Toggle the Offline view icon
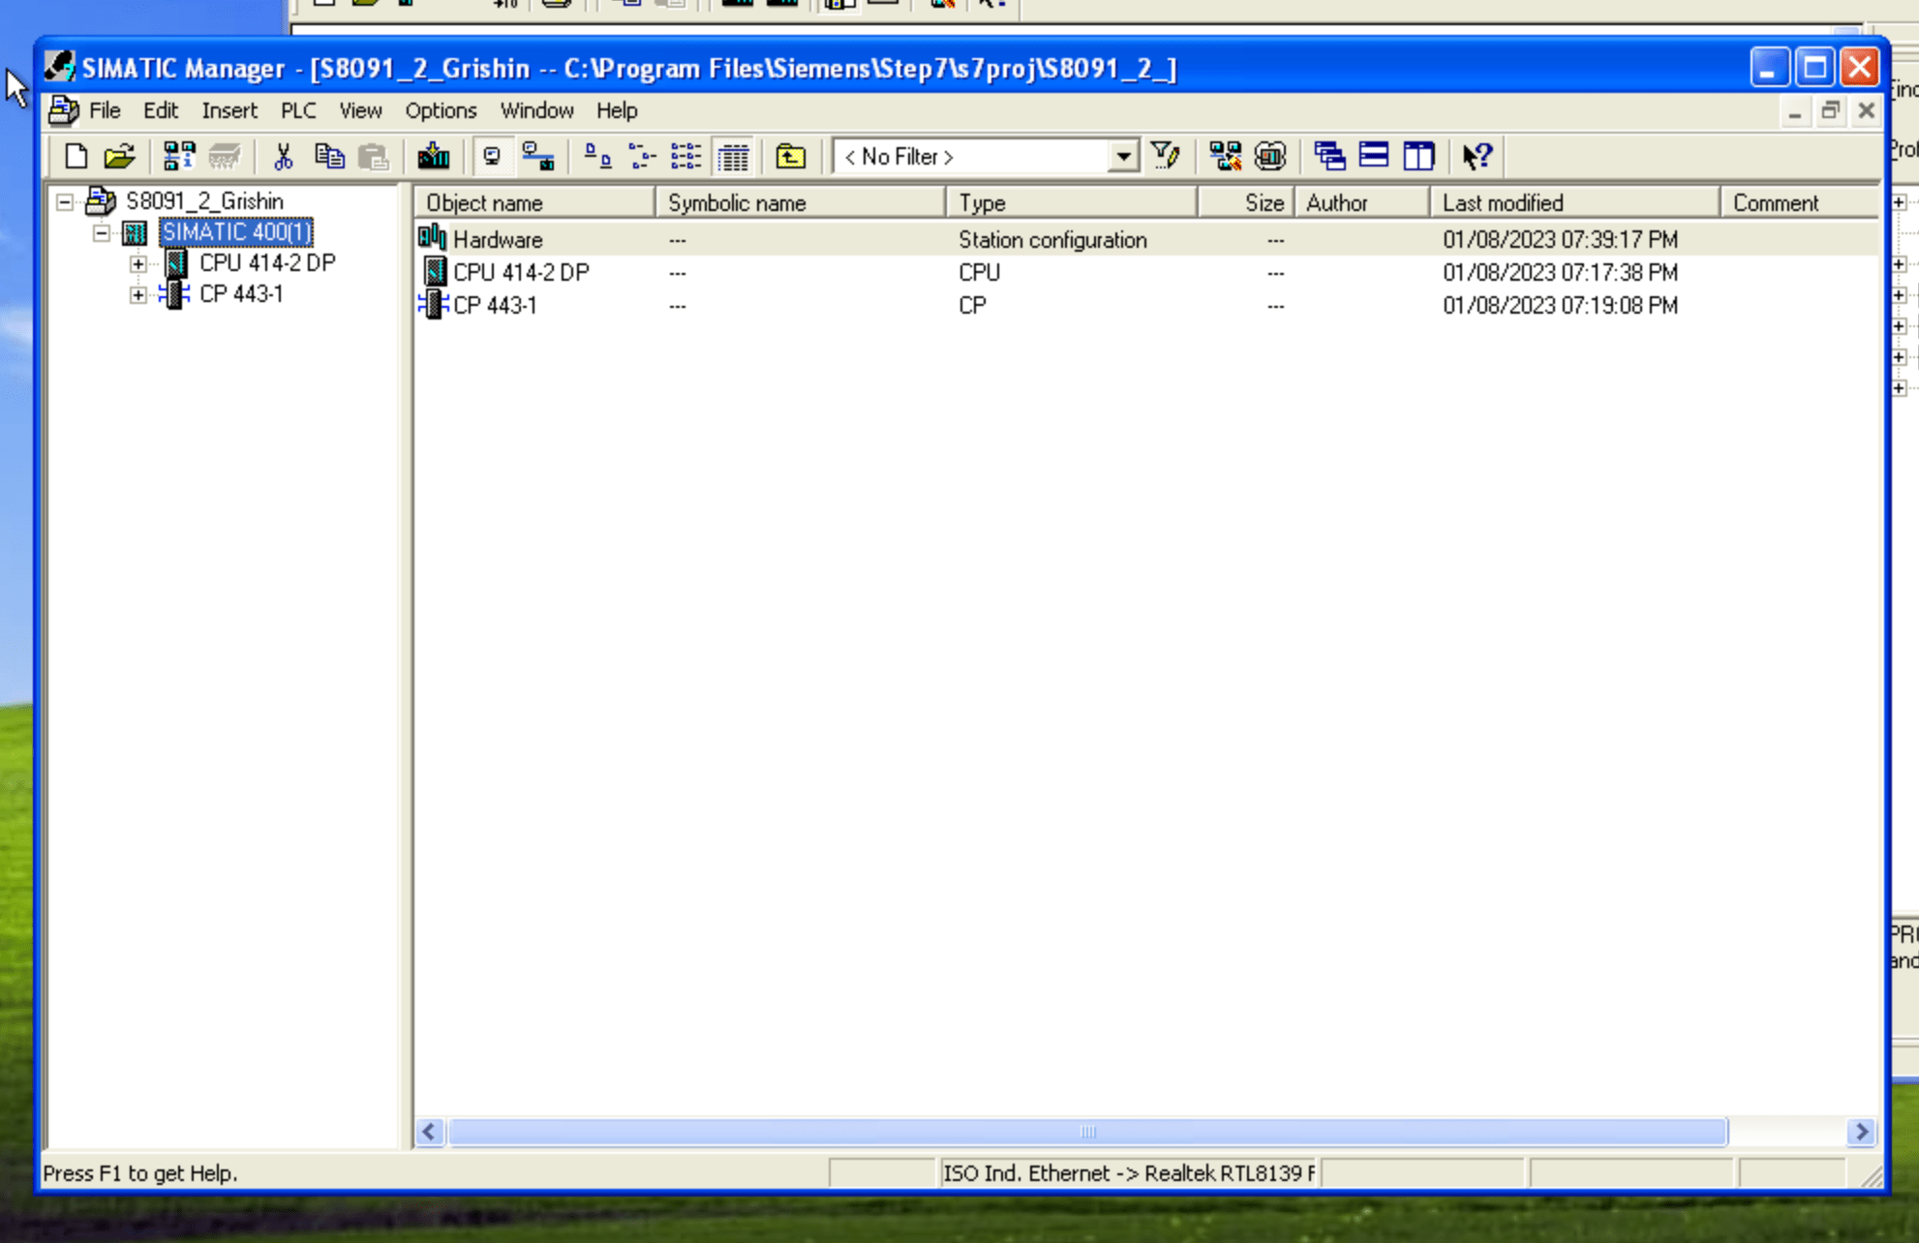1919x1243 pixels. (x=493, y=156)
